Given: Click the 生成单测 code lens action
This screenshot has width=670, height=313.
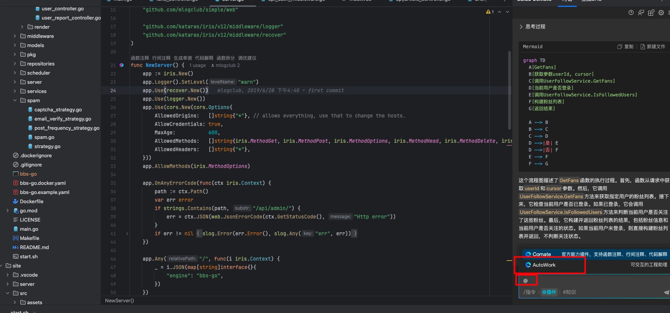Looking at the screenshot, I should 183,58.
